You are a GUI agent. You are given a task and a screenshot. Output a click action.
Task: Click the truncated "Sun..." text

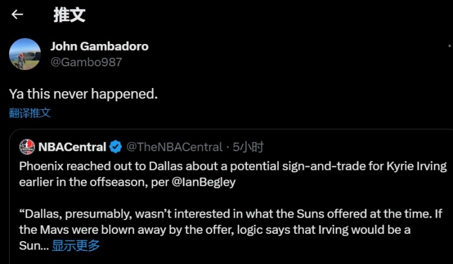(34, 245)
